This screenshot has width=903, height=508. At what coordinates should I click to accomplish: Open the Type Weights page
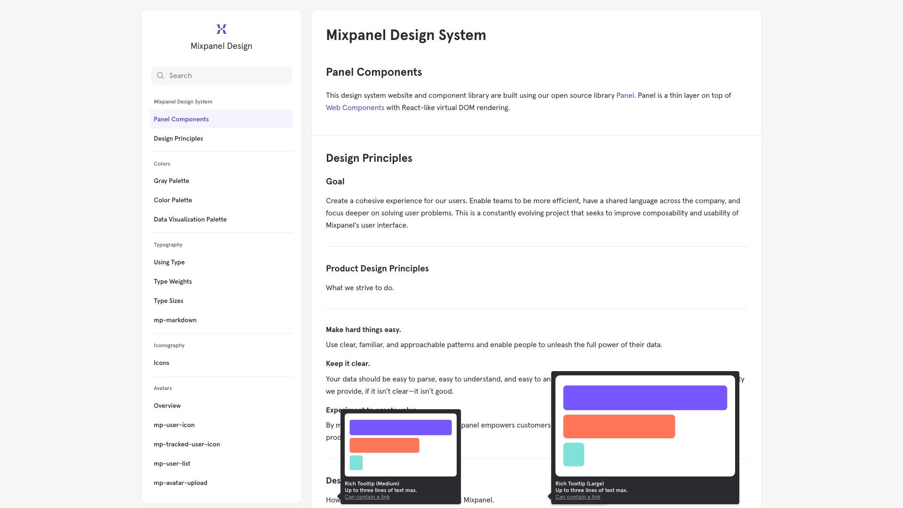click(173, 281)
